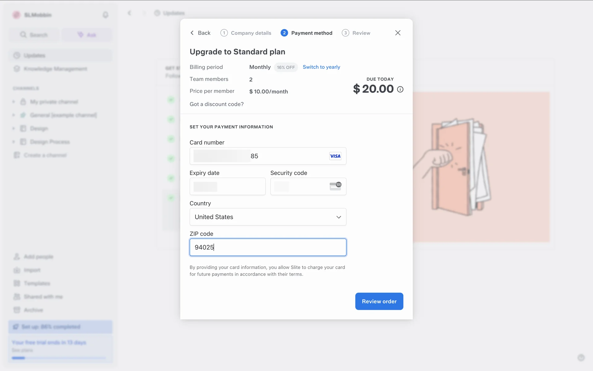Viewport: 593px width, 371px height.
Task: Click the info icon next to $20.00
Action: point(400,89)
